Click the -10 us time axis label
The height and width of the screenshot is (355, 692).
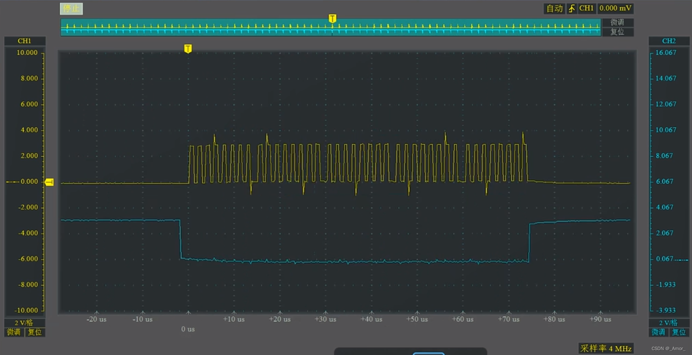point(142,319)
